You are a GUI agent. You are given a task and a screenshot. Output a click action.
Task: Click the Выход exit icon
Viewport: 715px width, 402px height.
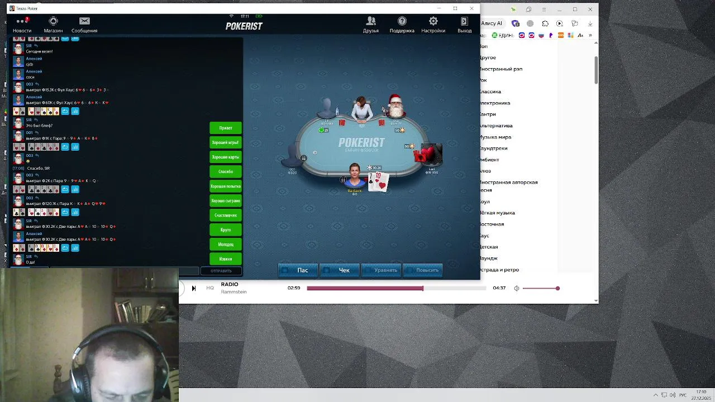coord(464,25)
